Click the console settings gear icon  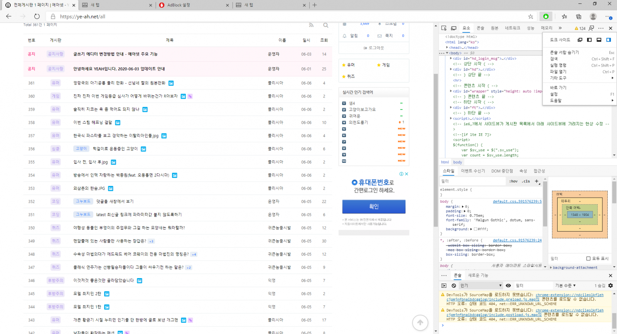click(610, 285)
